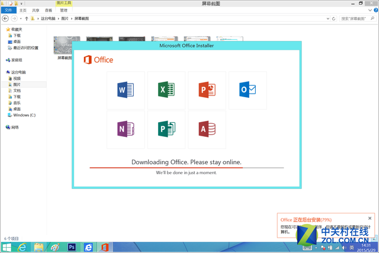Open File Explorer on the taskbar
The image size is (379, 253).
coord(38,248)
